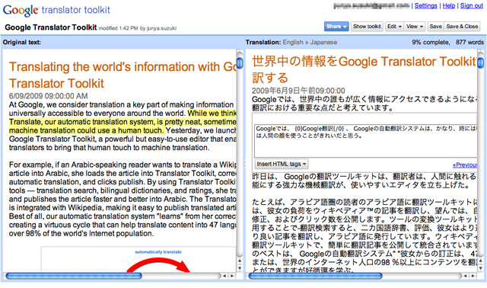The height and width of the screenshot is (288, 487).
Task: Click the 'For example, if an Arabic-speaking reader' paragraph
Action: (x=123, y=199)
